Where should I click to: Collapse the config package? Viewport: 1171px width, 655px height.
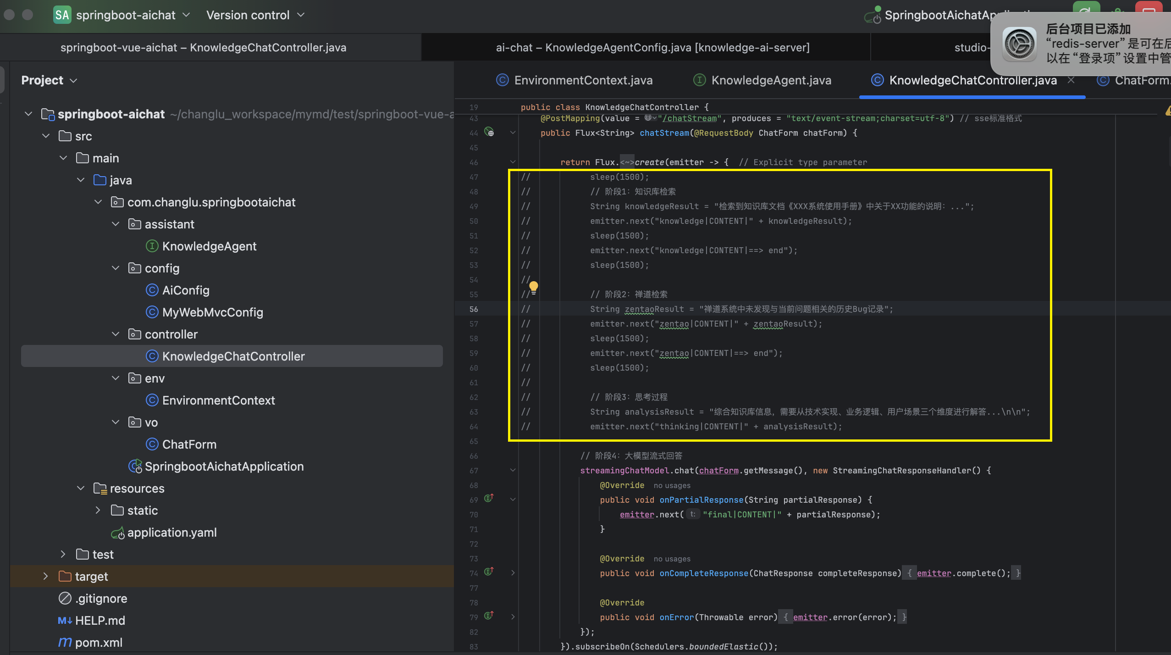click(116, 268)
